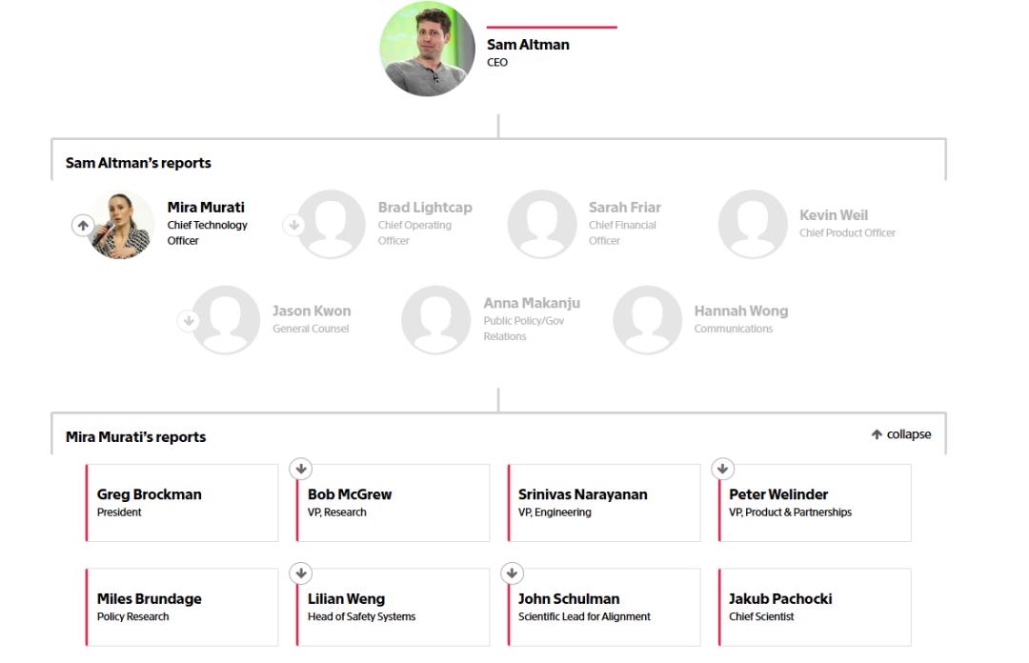
Task: Select Jakub Pachocki's Chief Scientist card
Action: tap(815, 608)
